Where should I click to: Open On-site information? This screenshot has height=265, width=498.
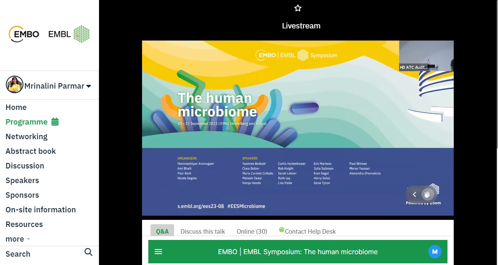41,210
